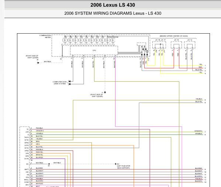The image size is (221, 187).
Task: Click the "(RIGHT SIDE OF SHIFT LEVER)" note left of the combination meter
Action: click(x=32, y=57)
